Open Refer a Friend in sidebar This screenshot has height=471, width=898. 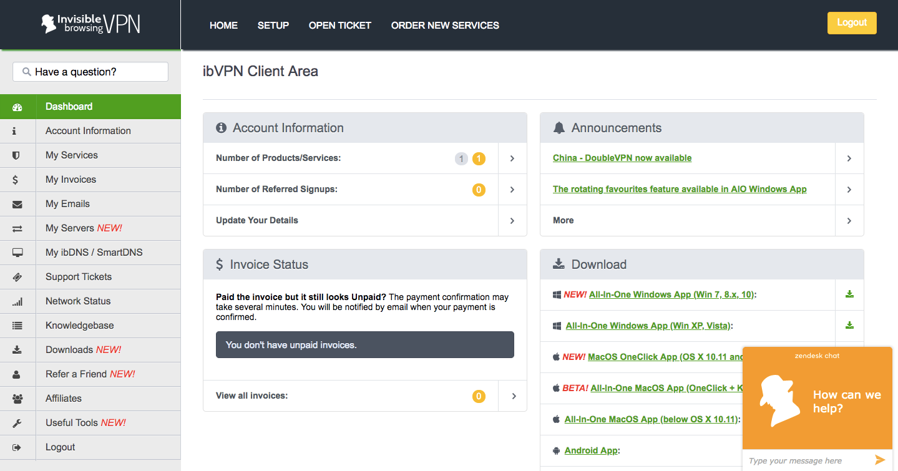click(x=90, y=374)
